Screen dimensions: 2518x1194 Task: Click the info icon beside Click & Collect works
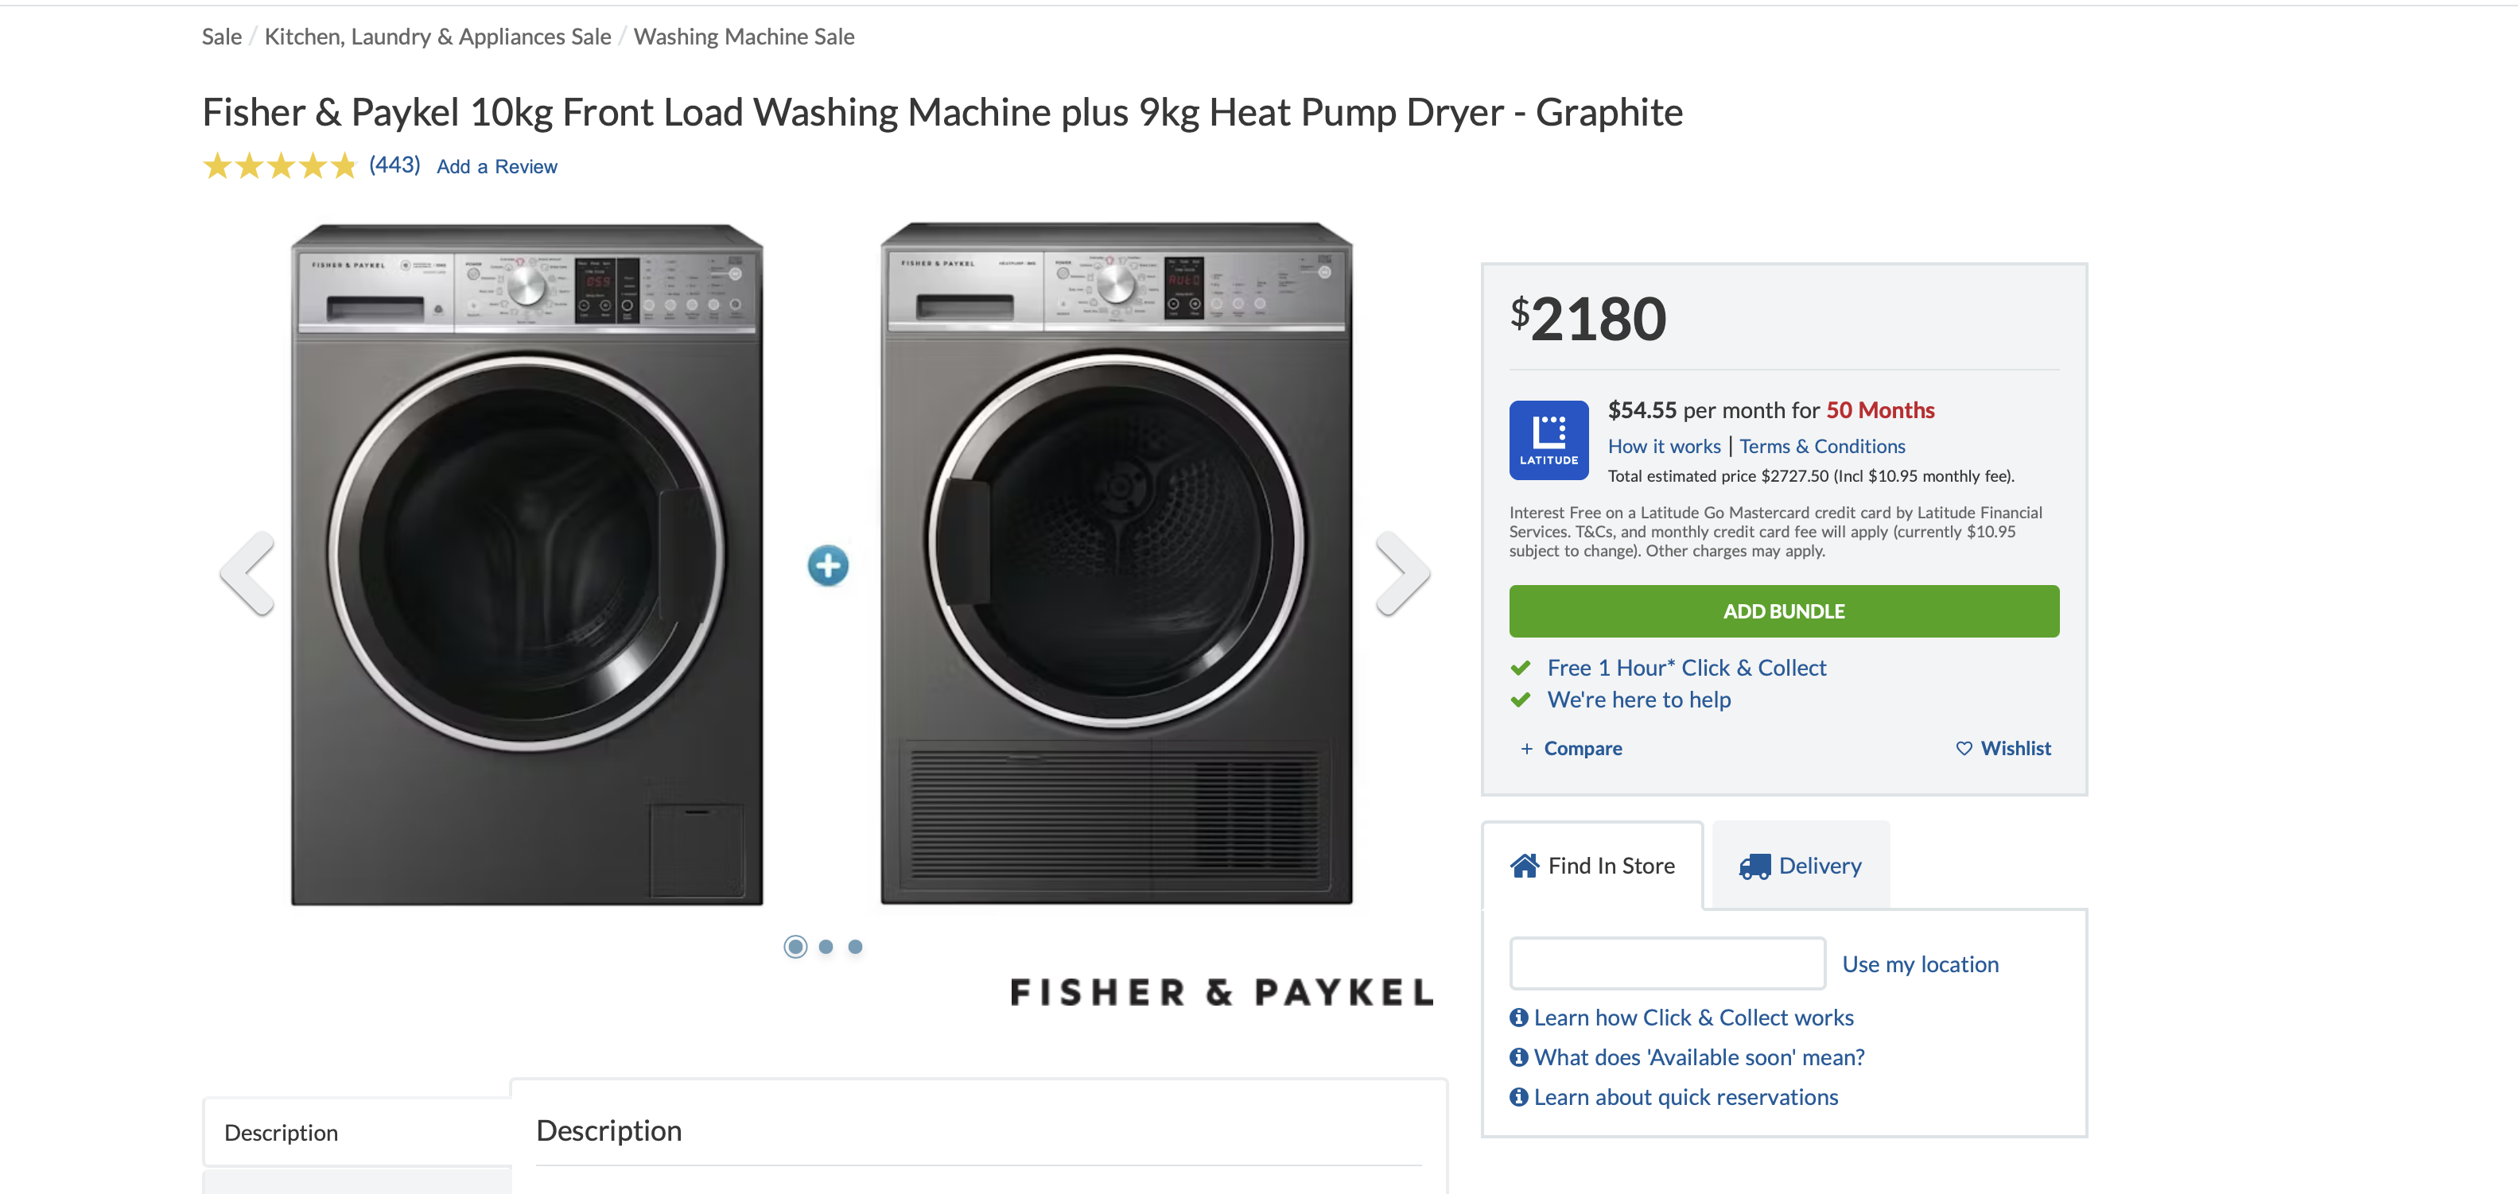[1519, 1018]
